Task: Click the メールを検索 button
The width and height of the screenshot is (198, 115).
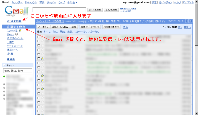Action: point(95,10)
